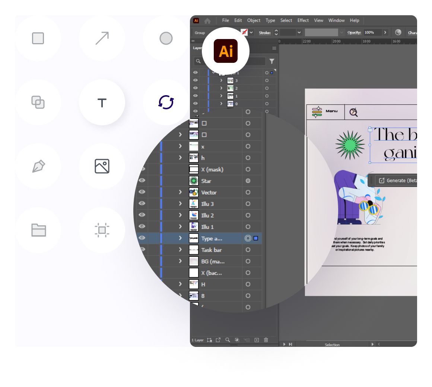Click the Layers panel filter icon
This screenshot has height=387, width=432.
[272, 61]
